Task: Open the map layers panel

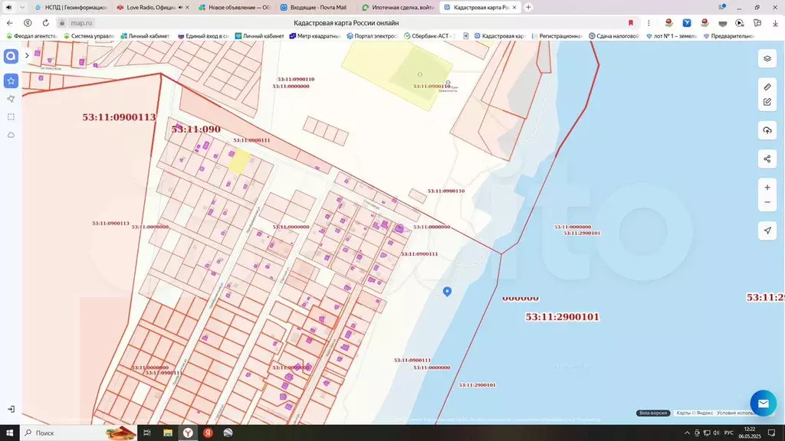Action: pyautogui.click(x=767, y=59)
